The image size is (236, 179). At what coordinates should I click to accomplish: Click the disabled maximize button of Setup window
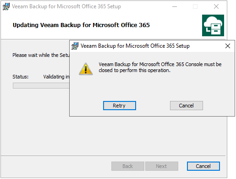click(x=195, y=6)
